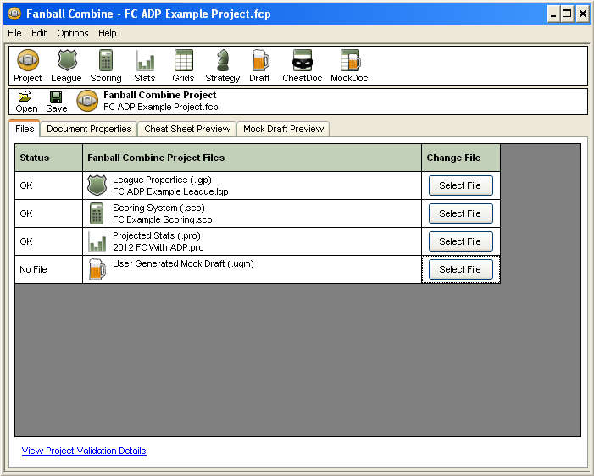594x476 pixels.
Task: Switch to Document Properties tab
Action: pos(89,129)
